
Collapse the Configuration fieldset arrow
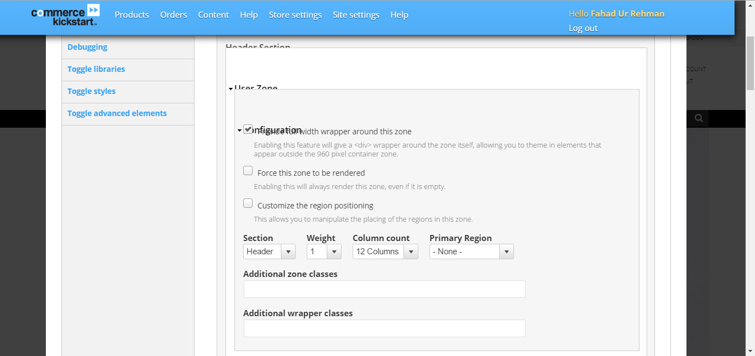coord(239,130)
